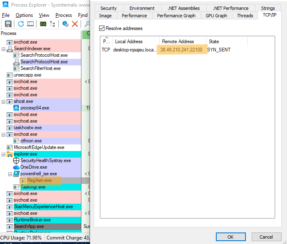
Task: Switch to the Strings tab
Action: tap(268, 8)
